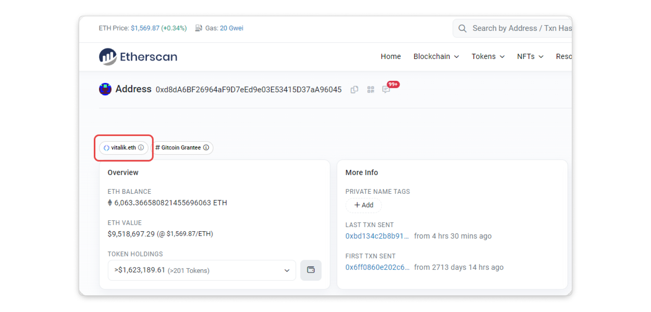Image resolution: width=651 pixels, height=312 pixels.
Task: Open the wallet token holdings icon button
Action: [311, 270]
